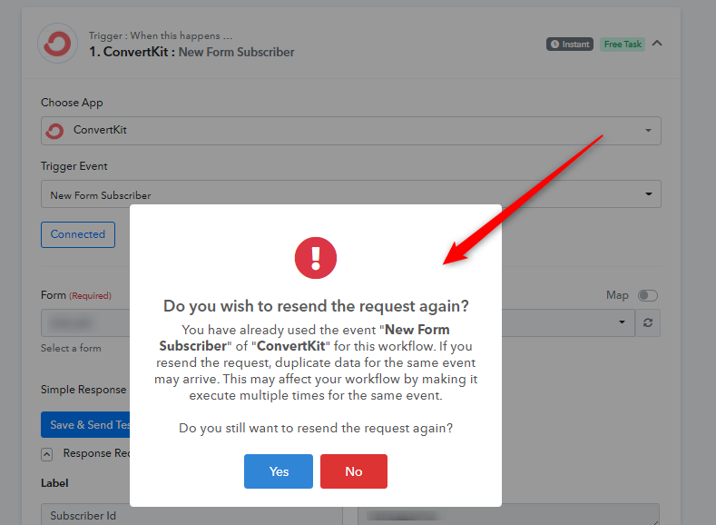Click the value field beside Subscriber Id
This screenshot has height=525, width=716.
point(508,514)
